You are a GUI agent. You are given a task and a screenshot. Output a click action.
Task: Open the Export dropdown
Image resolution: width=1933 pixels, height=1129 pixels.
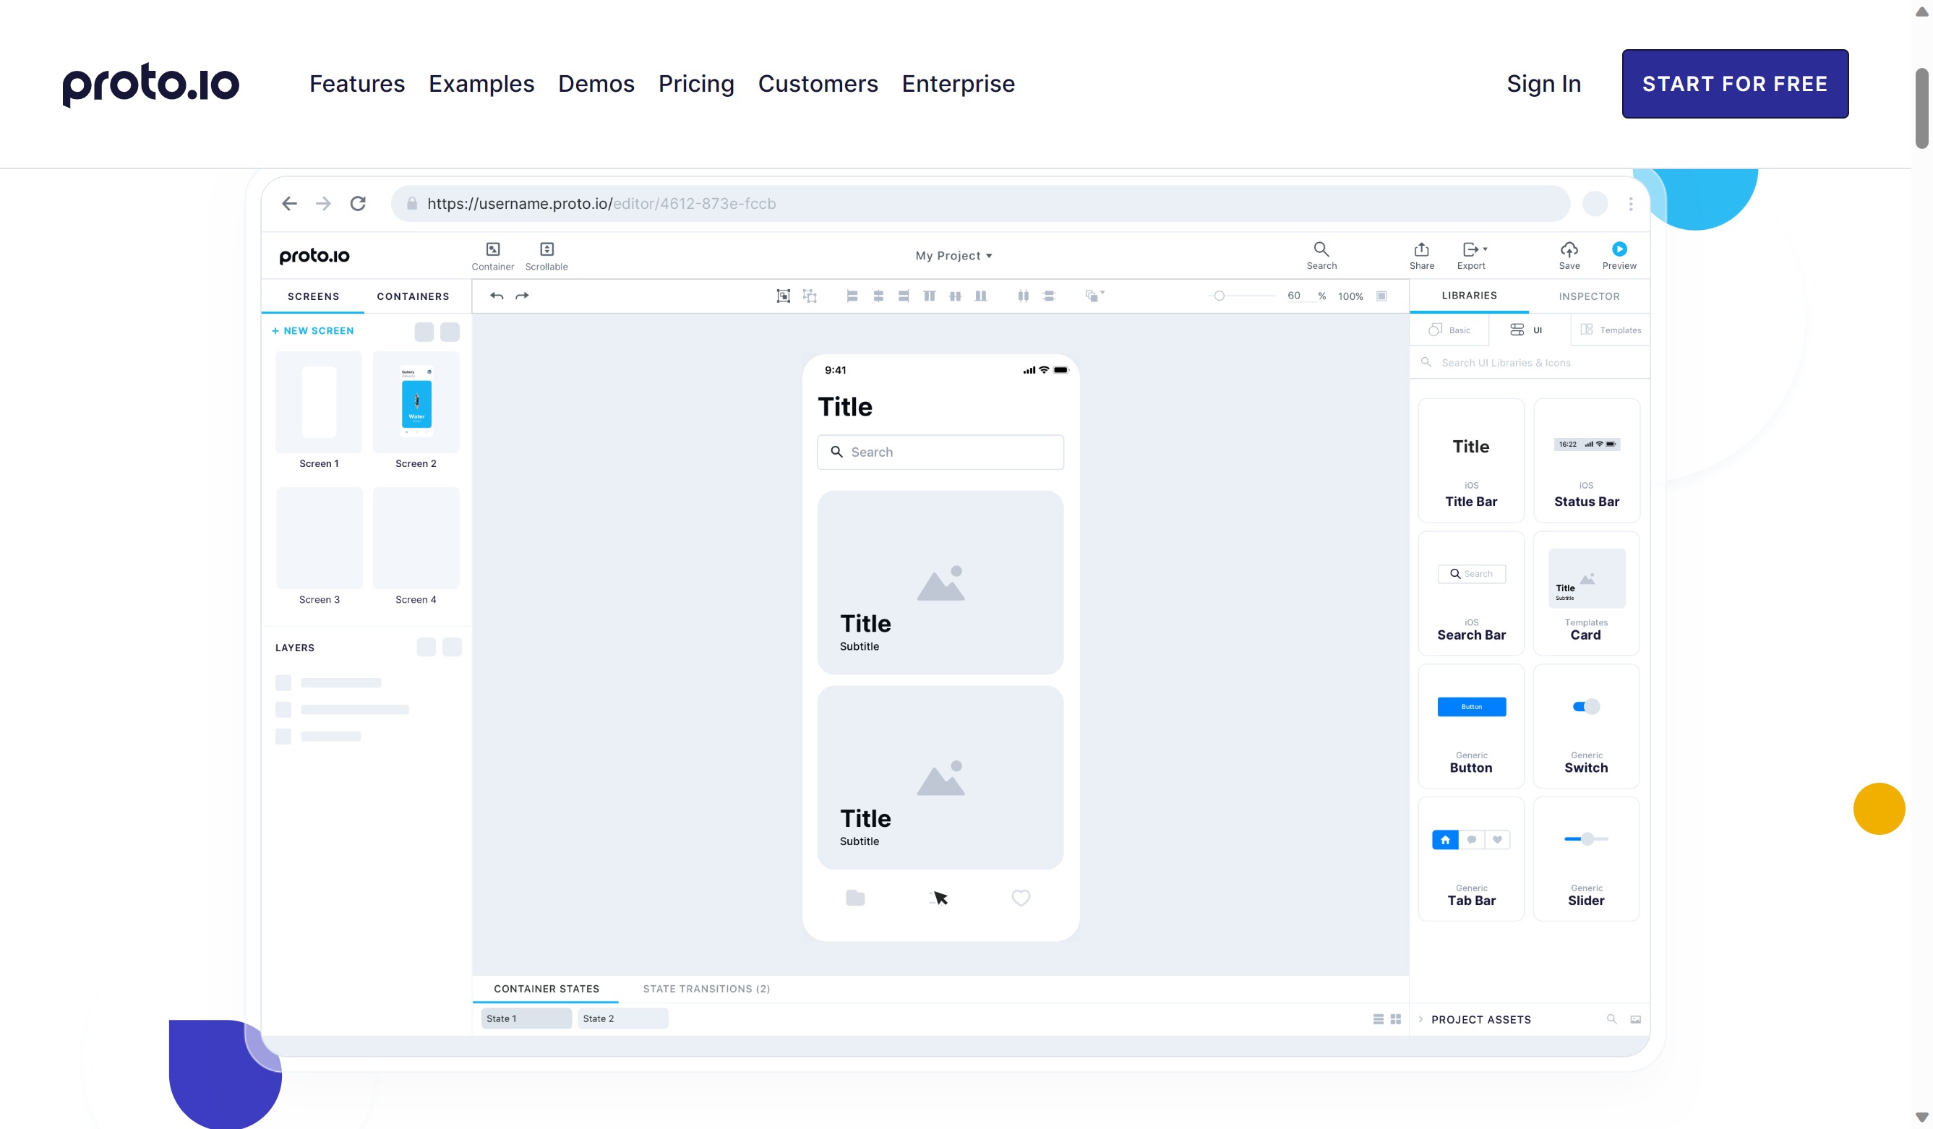(x=1474, y=249)
